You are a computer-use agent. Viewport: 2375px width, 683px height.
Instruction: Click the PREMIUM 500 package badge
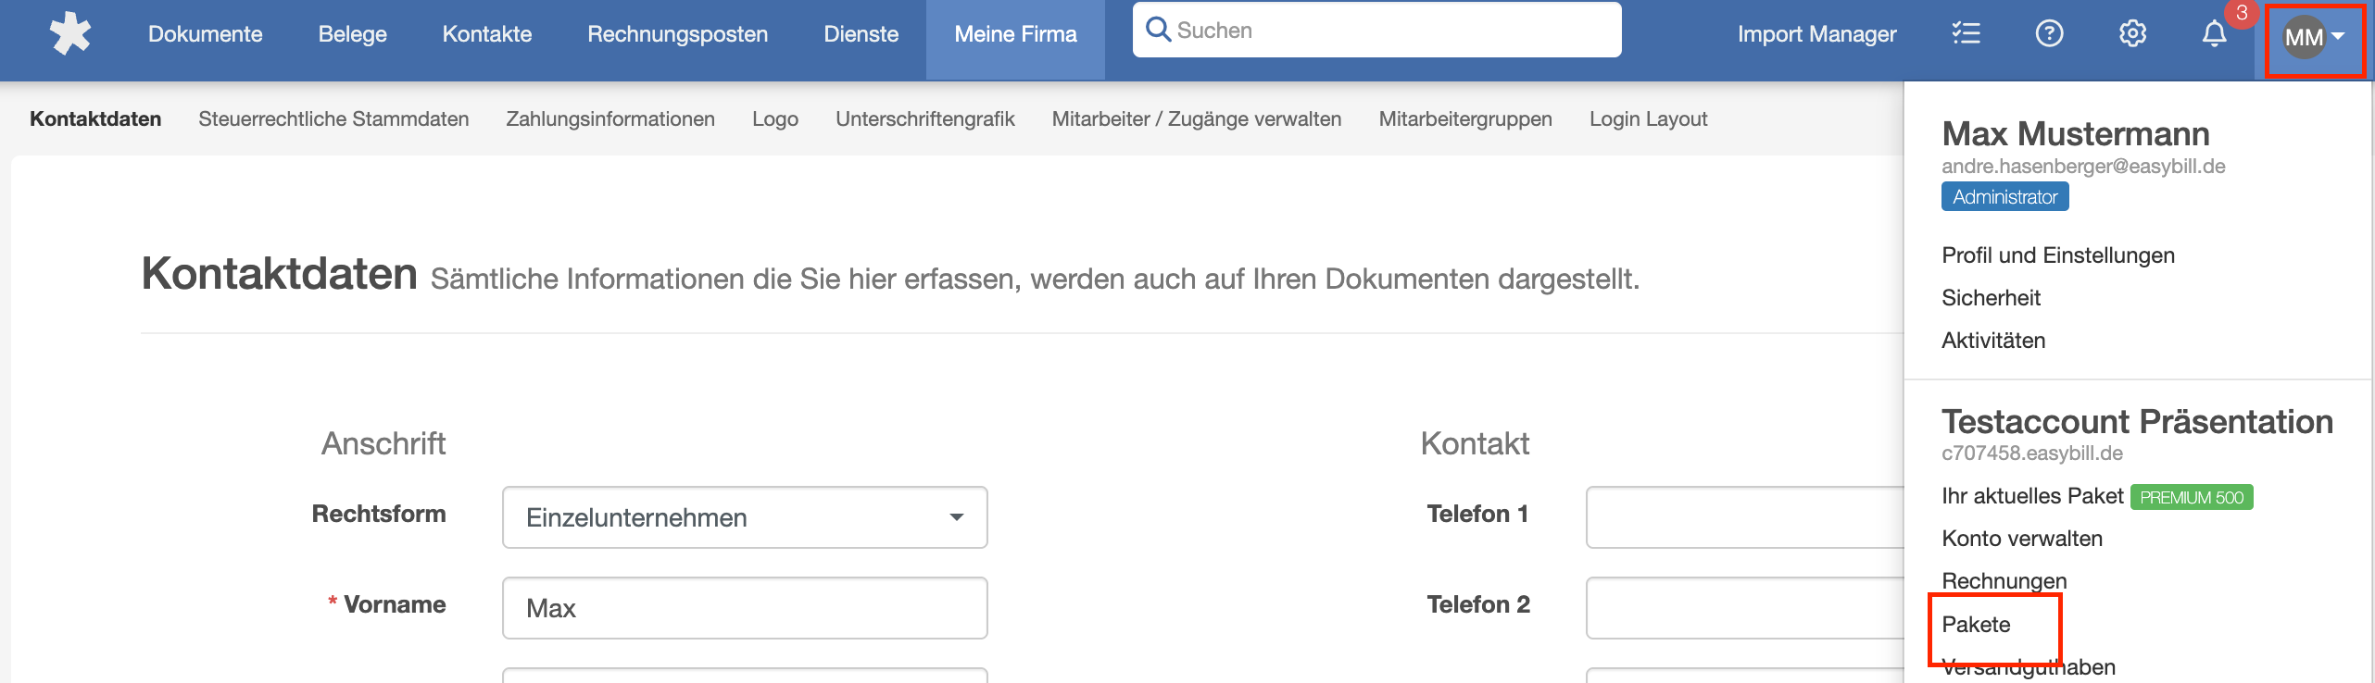(2192, 497)
